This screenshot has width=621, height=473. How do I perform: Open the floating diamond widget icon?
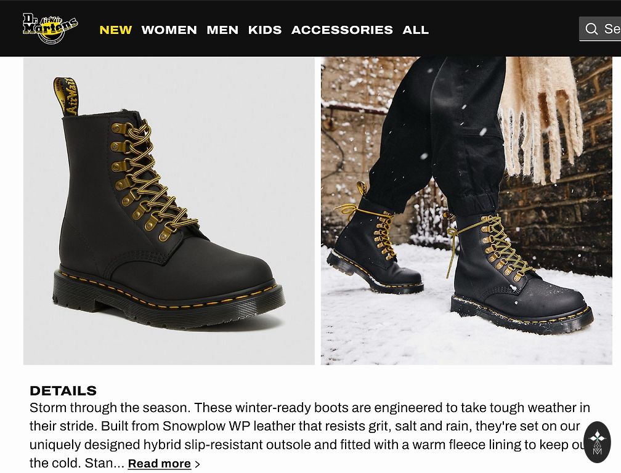tap(597, 442)
